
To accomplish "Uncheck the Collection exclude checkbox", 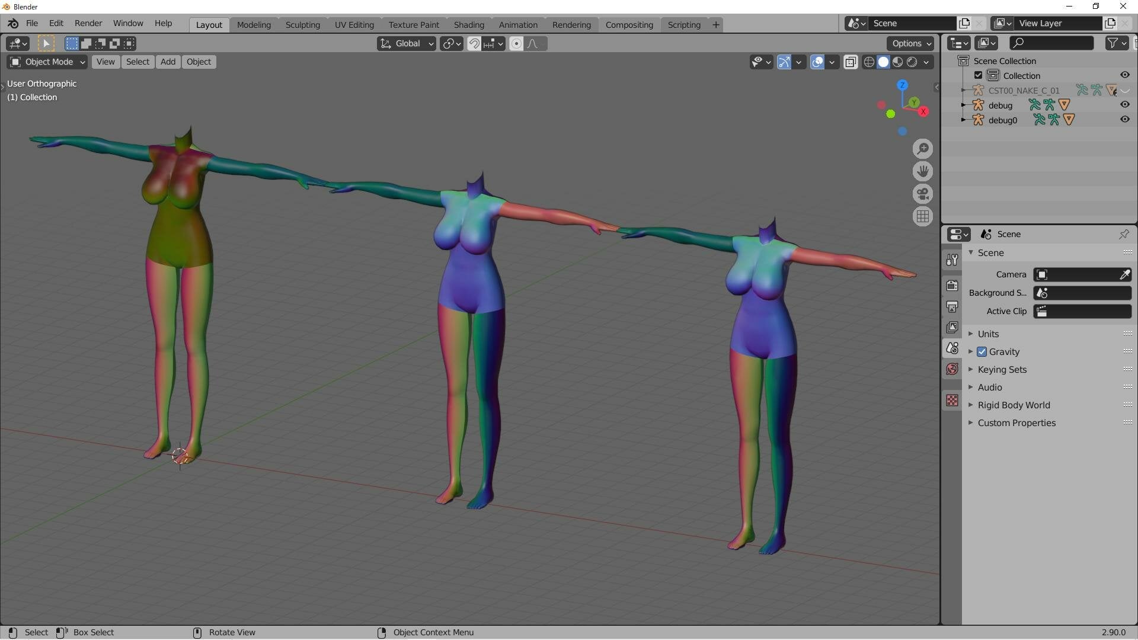I will 979,75.
